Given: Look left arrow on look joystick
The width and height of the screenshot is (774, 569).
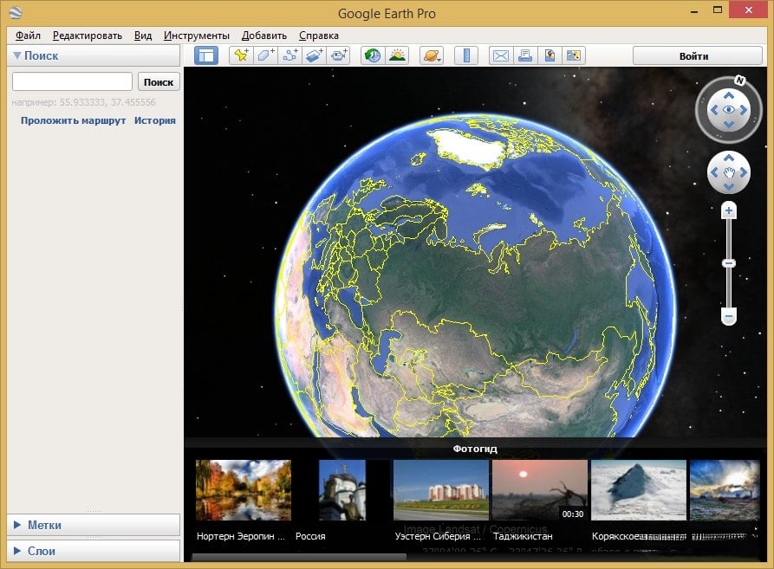Looking at the screenshot, I should pos(714,110).
